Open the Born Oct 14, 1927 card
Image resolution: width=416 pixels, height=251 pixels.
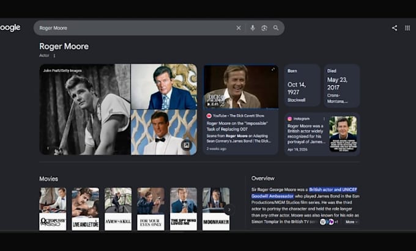(302, 85)
